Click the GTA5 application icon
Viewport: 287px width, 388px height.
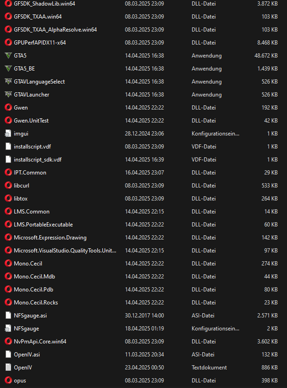coord(8,56)
